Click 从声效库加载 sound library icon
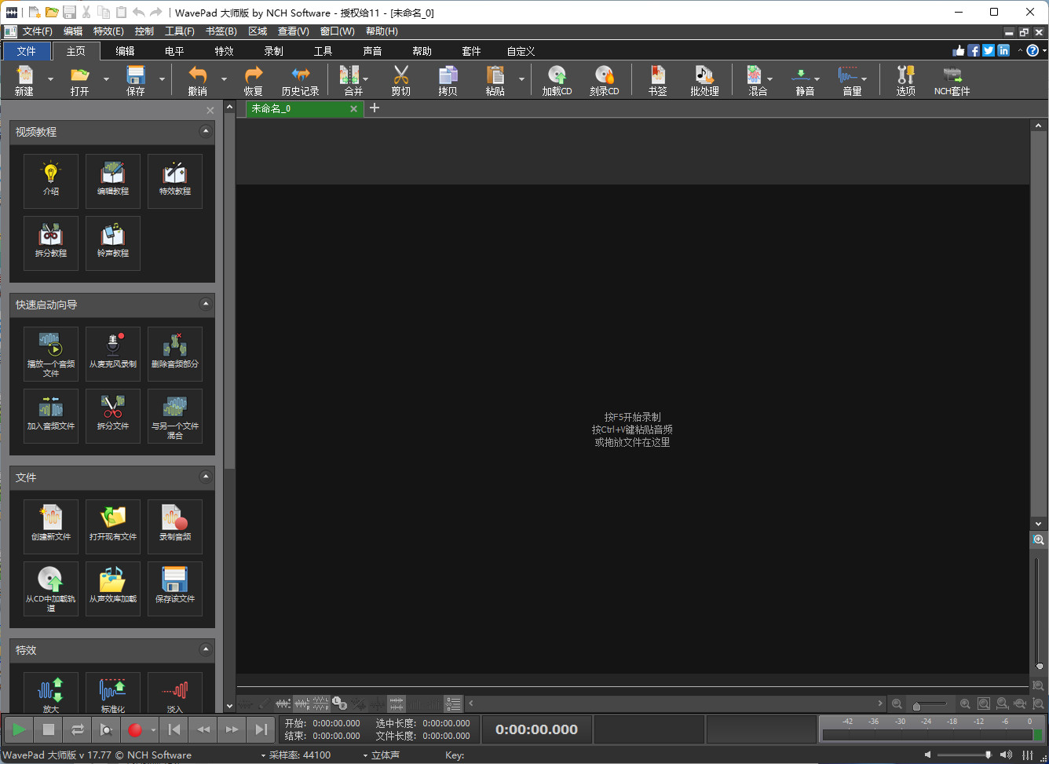The height and width of the screenshot is (764, 1049). (113, 589)
